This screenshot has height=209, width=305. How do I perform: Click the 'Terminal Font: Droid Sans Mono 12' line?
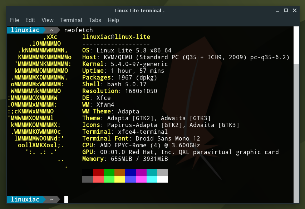pos(141,138)
